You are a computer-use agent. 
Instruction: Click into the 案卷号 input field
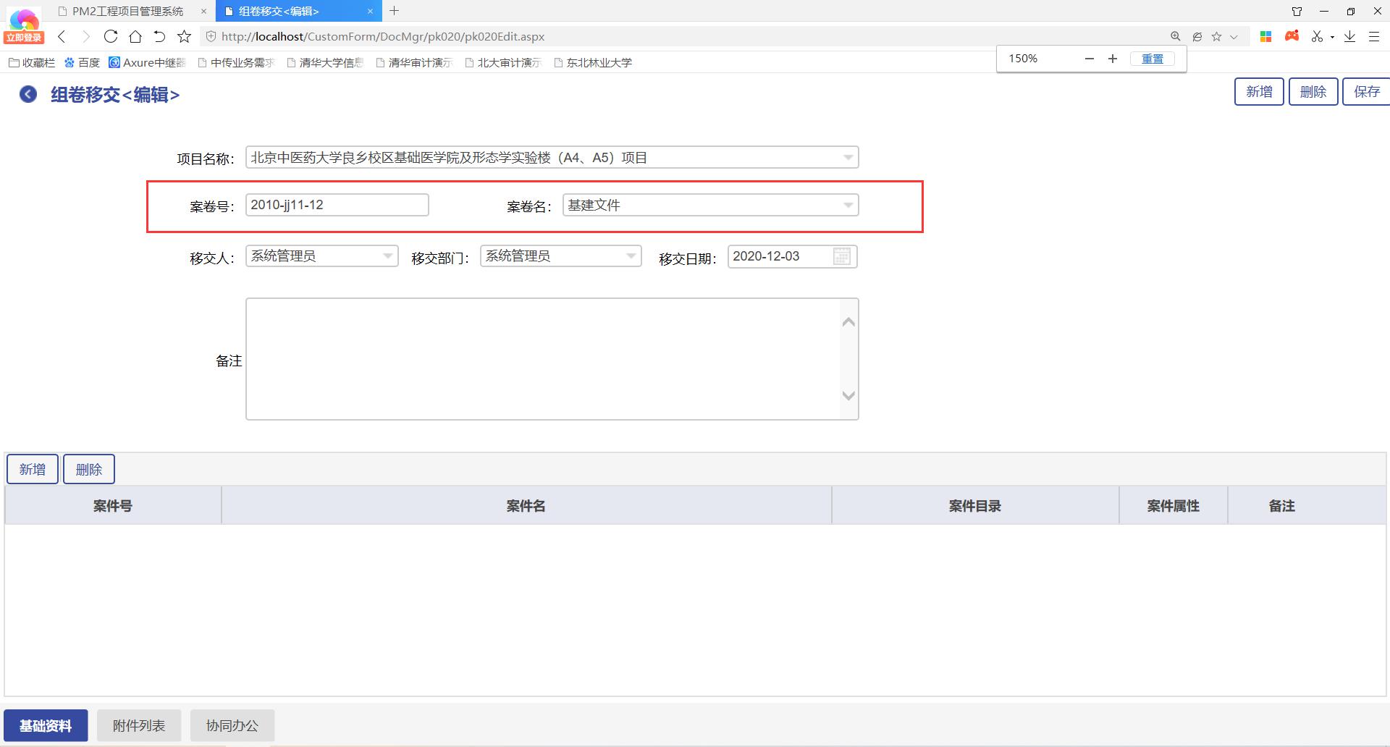337,205
